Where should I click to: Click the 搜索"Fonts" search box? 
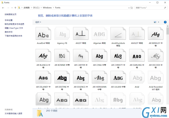[151, 8]
